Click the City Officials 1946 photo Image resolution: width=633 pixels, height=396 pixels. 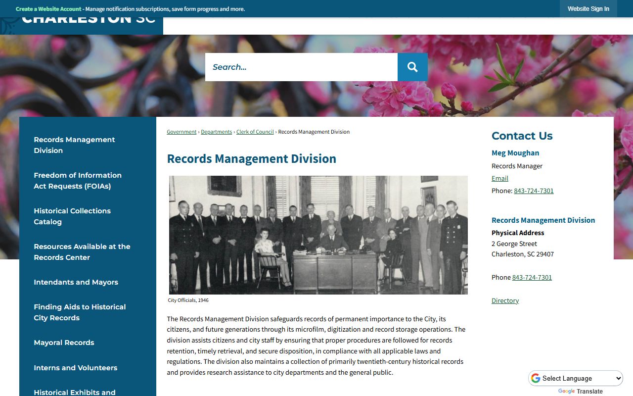click(318, 235)
